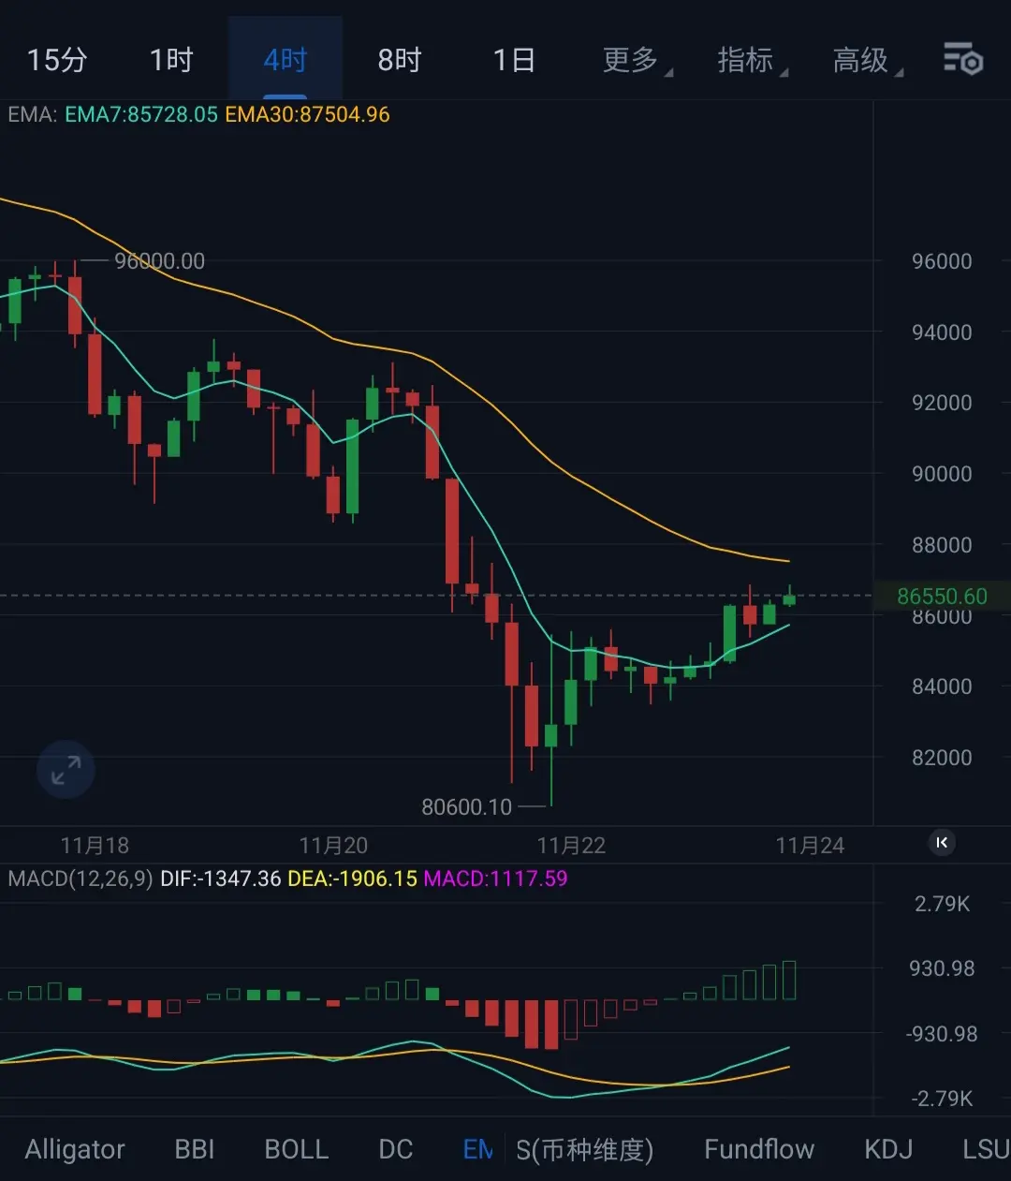Click the EMA: legend label
Image resolution: width=1011 pixels, height=1181 pixels.
(x=33, y=114)
